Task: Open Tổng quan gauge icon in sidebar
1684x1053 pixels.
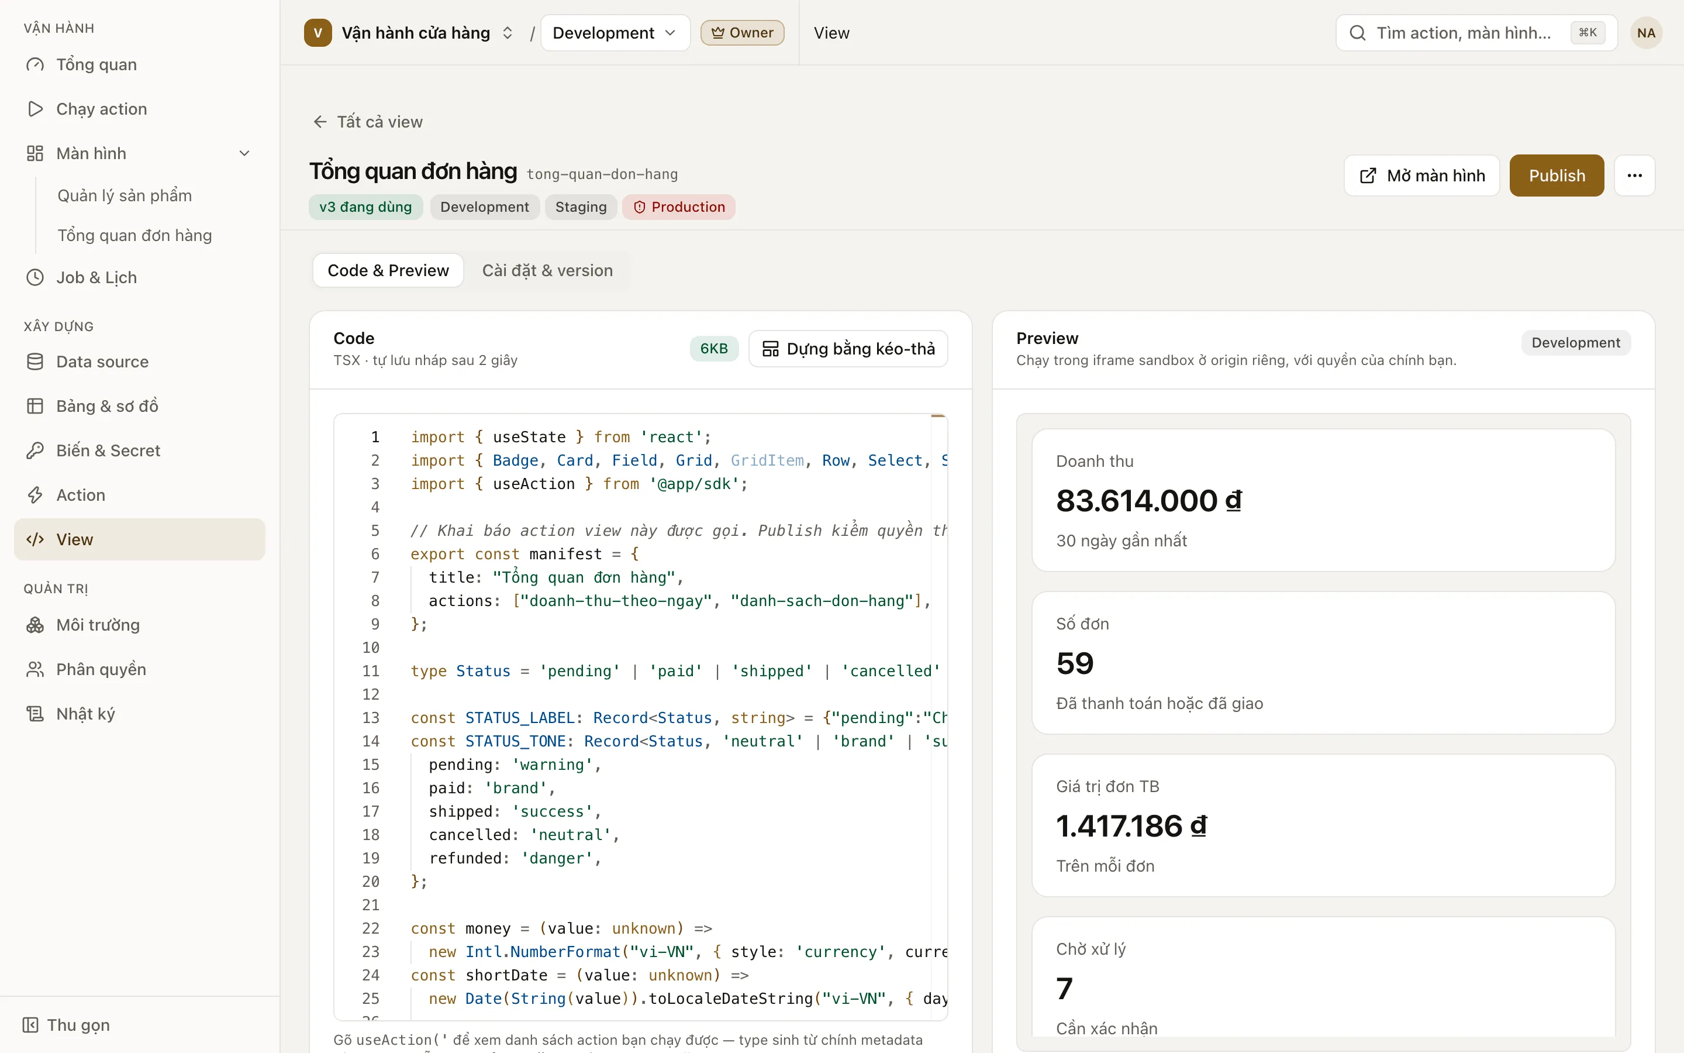Action: [35, 65]
